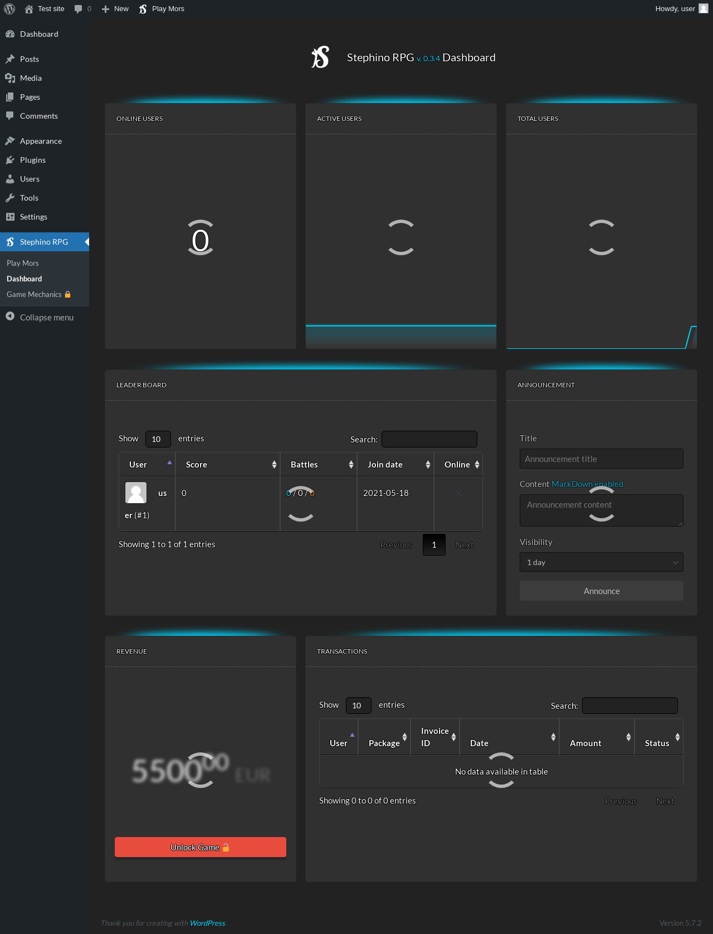Sort leader board by Score column
This screenshot has height=934, width=713.
coord(227,465)
